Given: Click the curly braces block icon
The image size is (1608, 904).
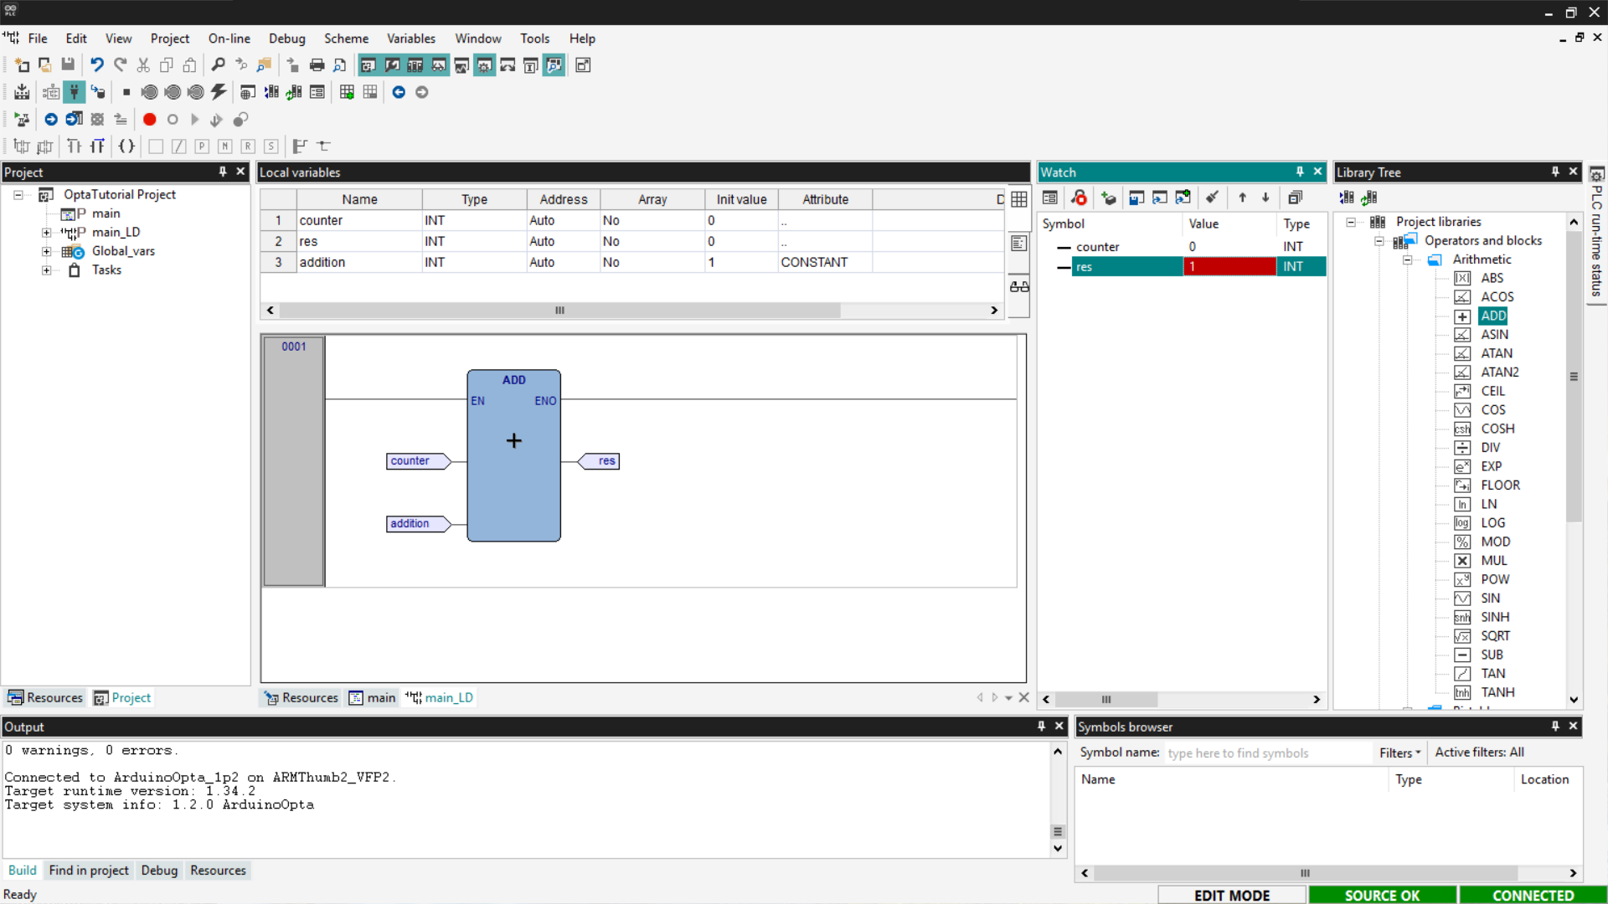Looking at the screenshot, I should coord(126,146).
